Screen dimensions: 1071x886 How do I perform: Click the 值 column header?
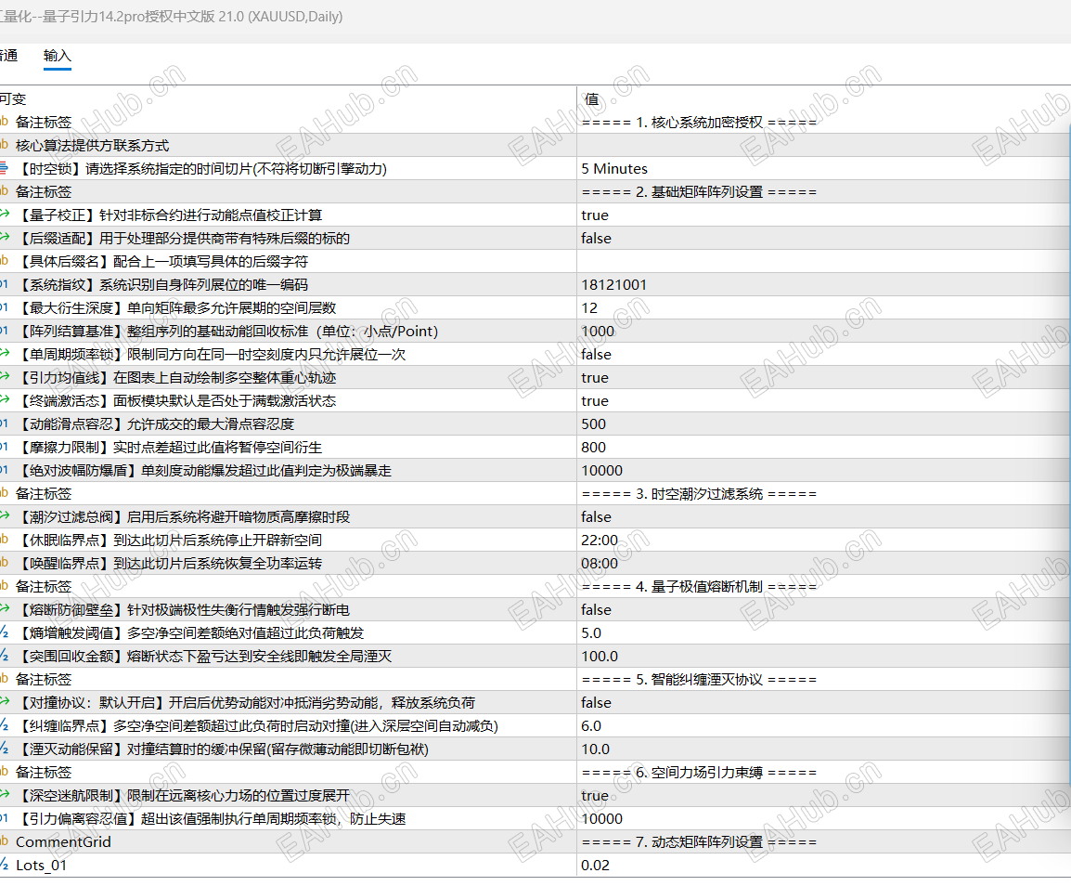tap(591, 99)
